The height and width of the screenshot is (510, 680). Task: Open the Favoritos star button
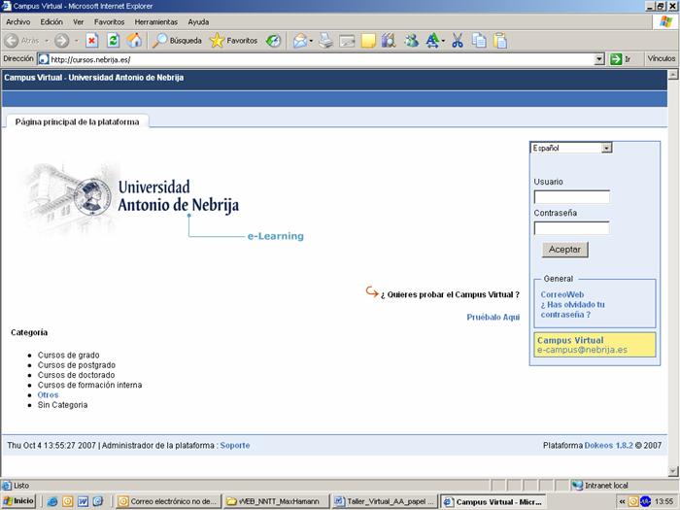click(x=233, y=41)
